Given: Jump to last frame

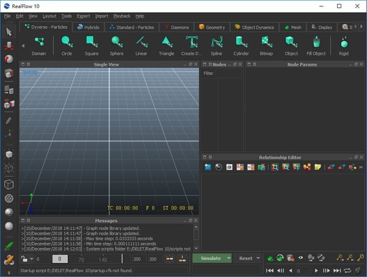Looking at the screenshot, I should (x=337, y=270).
